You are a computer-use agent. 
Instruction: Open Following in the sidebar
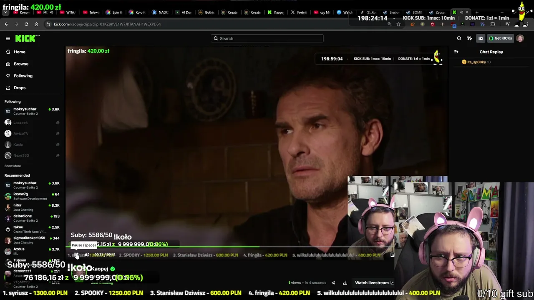tap(23, 76)
